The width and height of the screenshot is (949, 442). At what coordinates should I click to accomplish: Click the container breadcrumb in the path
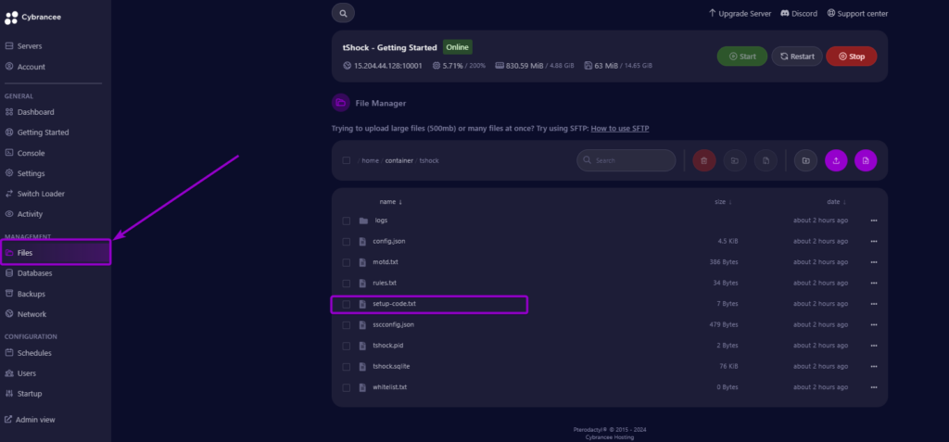coord(399,160)
